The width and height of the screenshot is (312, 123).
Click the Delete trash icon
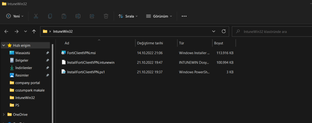tap(106, 16)
